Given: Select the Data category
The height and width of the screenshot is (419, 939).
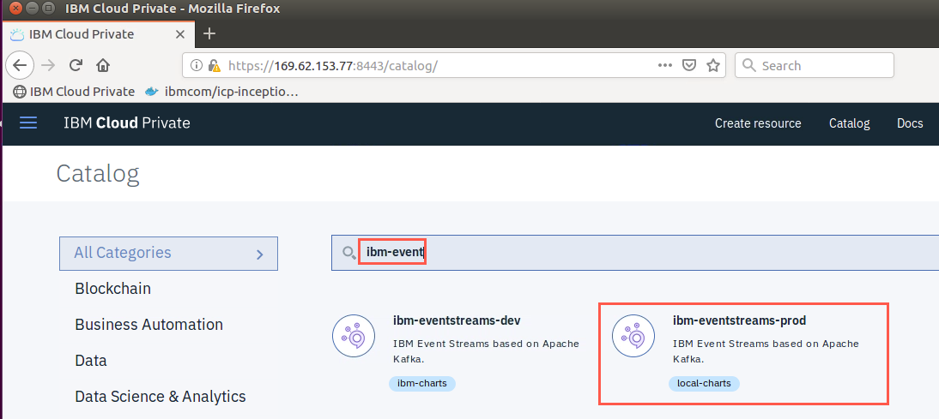Looking at the screenshot, I should (90, 361).
